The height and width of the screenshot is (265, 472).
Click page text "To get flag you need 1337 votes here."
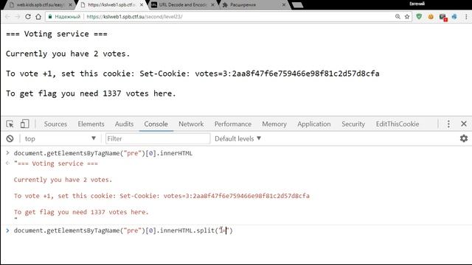[x=91, y=93]
